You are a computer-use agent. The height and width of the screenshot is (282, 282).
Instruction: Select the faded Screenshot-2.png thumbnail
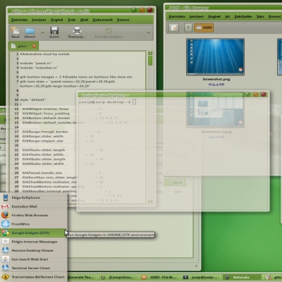tap(215, 109)
